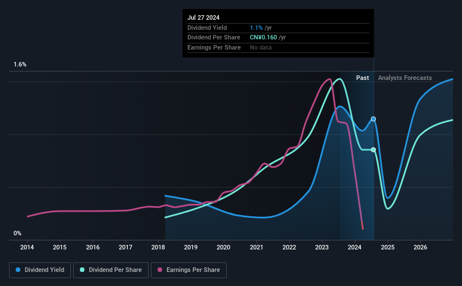
Task: Click the 2024 year label on axis
Action: [x=355, y=247]
